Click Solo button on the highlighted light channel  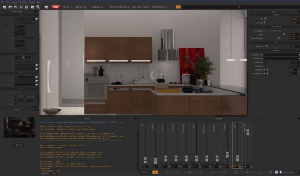[235, 164]
